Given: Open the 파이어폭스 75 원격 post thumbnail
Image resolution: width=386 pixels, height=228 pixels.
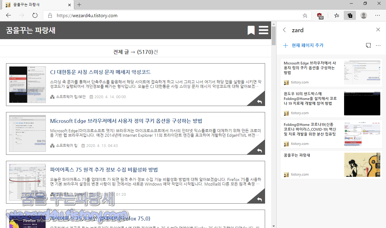Looking at the screenshot, I should click(27, 182).
